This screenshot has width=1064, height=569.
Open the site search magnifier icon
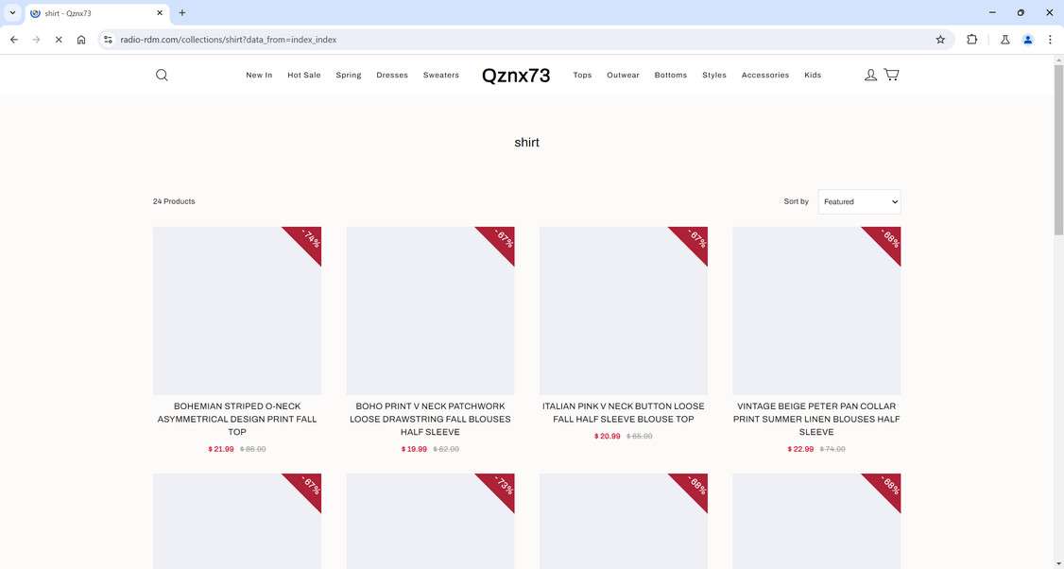162,76
